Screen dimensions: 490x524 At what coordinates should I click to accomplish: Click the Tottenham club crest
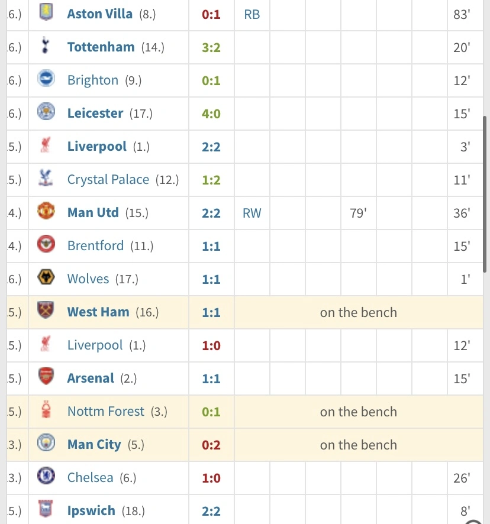point(46,47)
